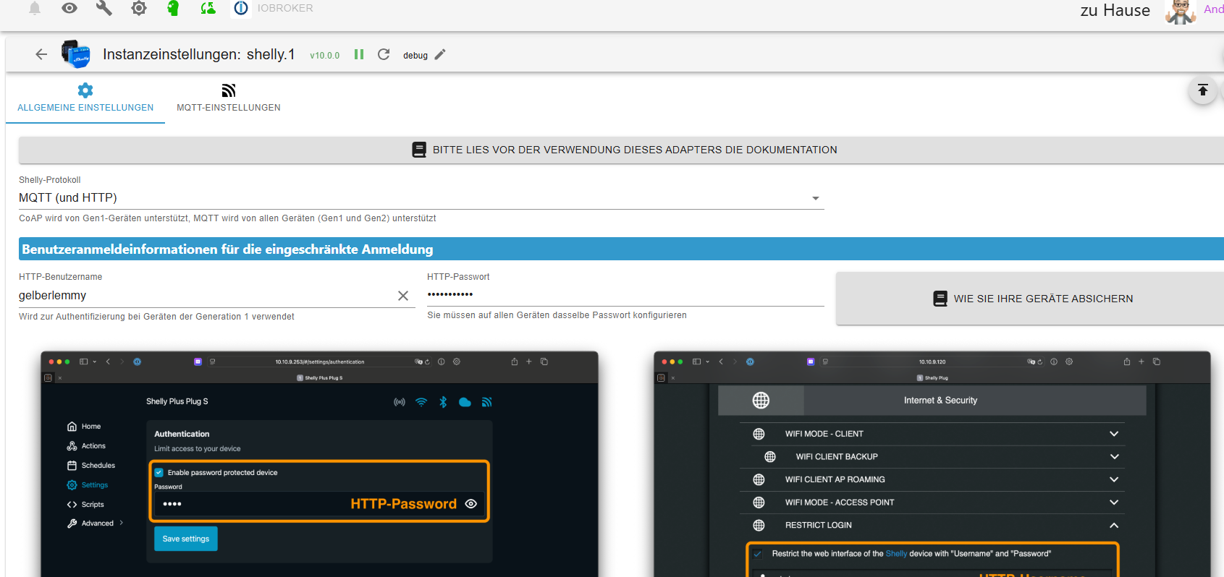Click the Sie müssen auf allen Geräten hint
Image resolution: width=1224 pixels, height=577 pixels.
pos(557,315)
